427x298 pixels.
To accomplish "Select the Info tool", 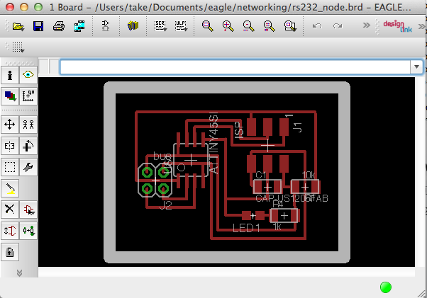I will coord(10,75).
